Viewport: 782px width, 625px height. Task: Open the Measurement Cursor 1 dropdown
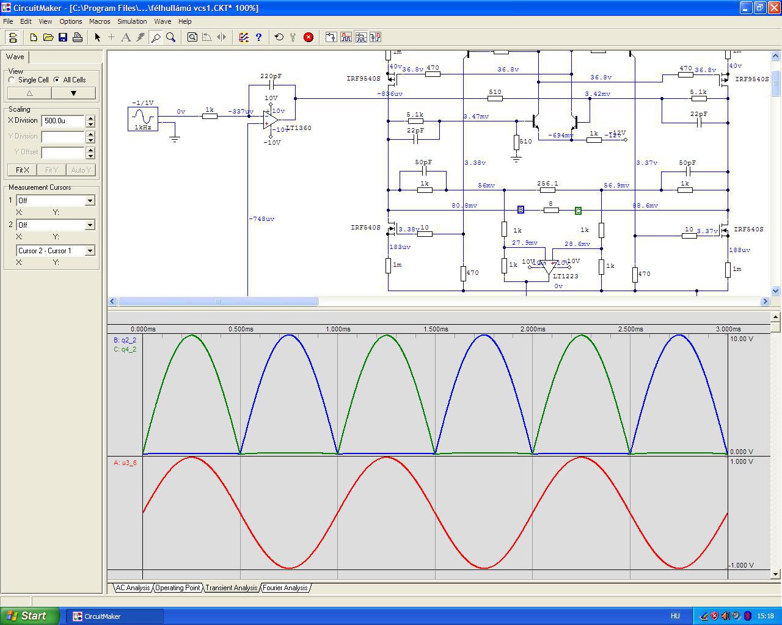coord(90,201)
